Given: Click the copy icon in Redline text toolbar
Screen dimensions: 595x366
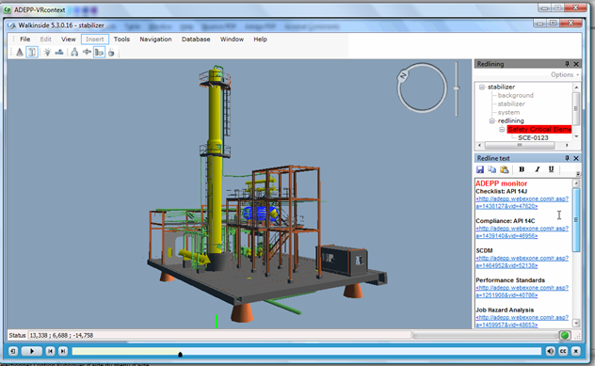Looking at the screenshot, I should tap(492, 169).
